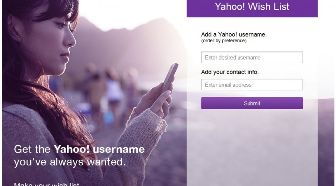336x186 pixels.
Task: Select the 'Add a Yahoo! username.' label
Action: 234,34
